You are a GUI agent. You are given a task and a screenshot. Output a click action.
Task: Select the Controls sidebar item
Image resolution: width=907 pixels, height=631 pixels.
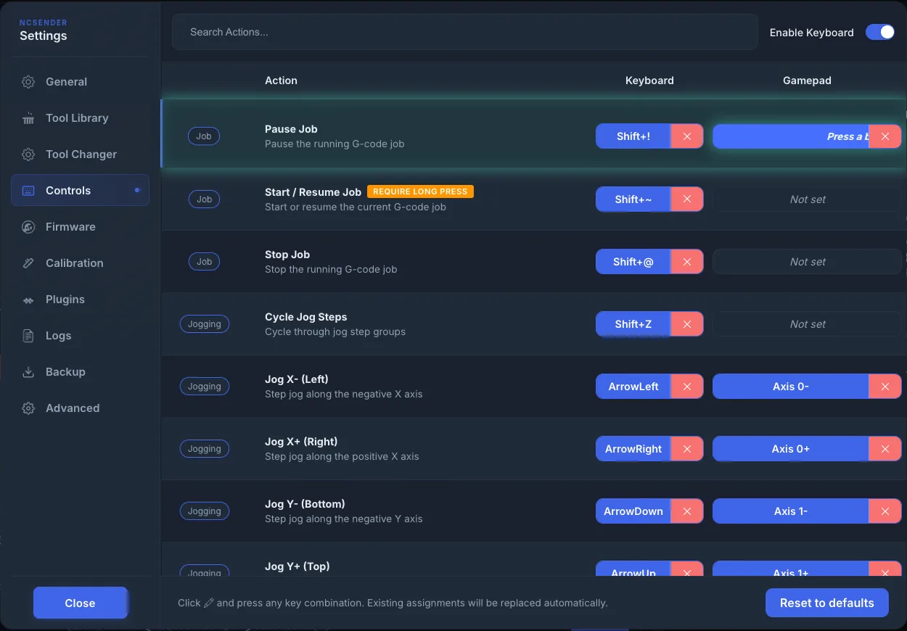(80, 191)
